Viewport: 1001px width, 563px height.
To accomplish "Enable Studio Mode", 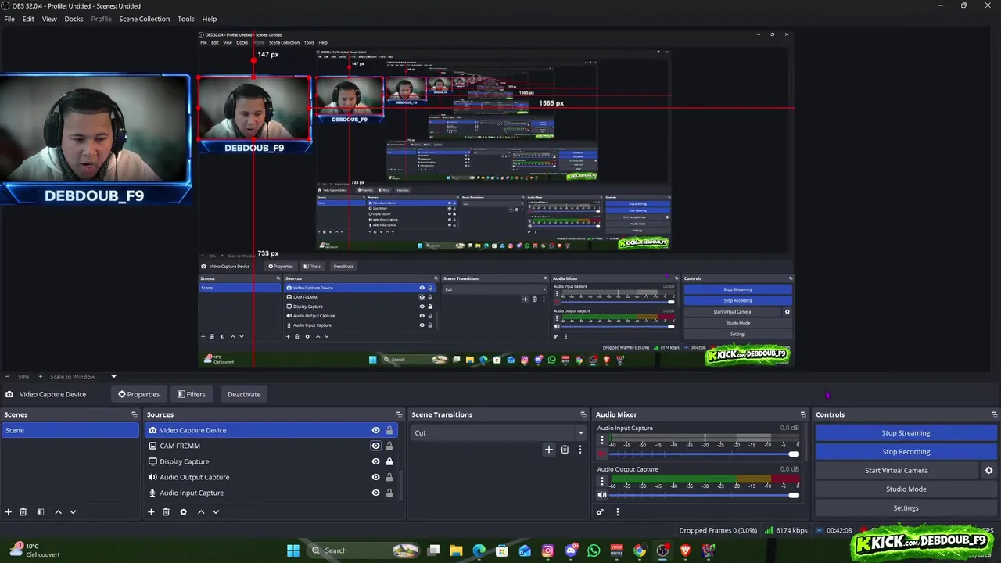I will pos(906,489).
